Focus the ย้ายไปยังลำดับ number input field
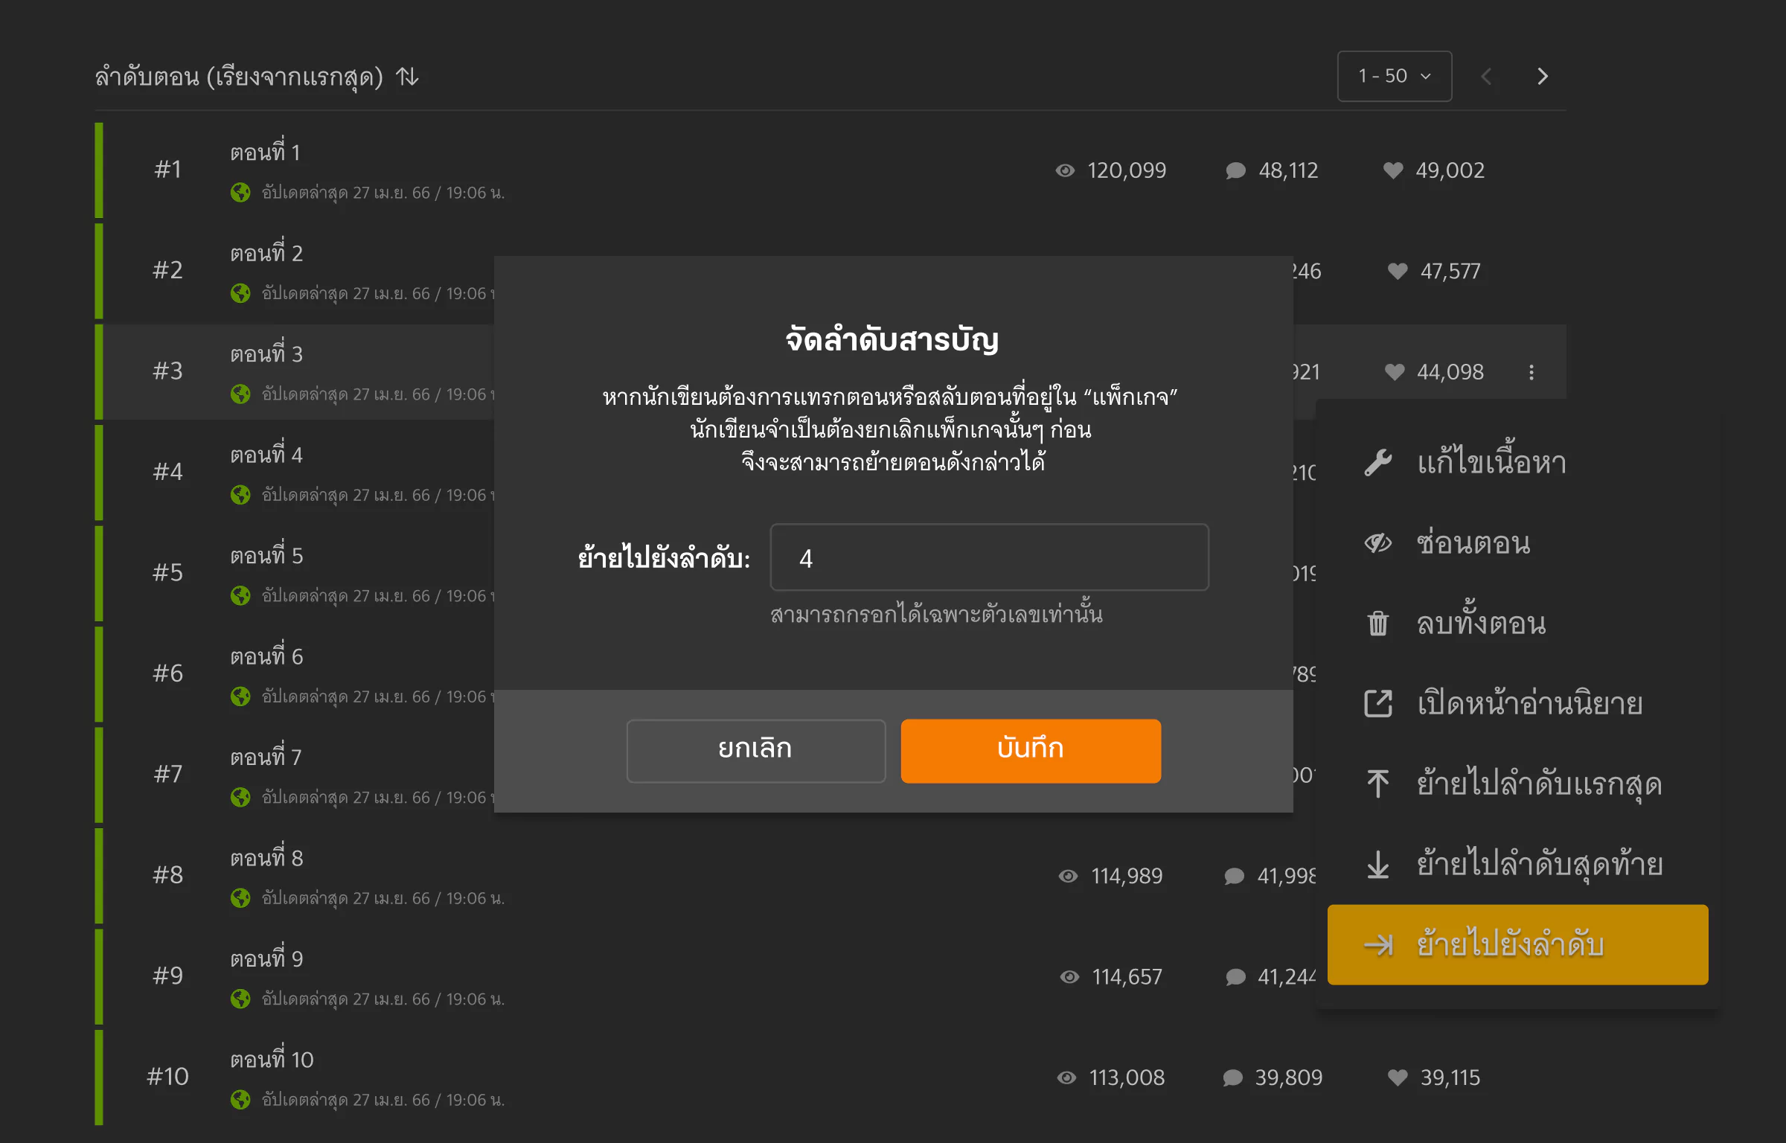 click(989, 557)
